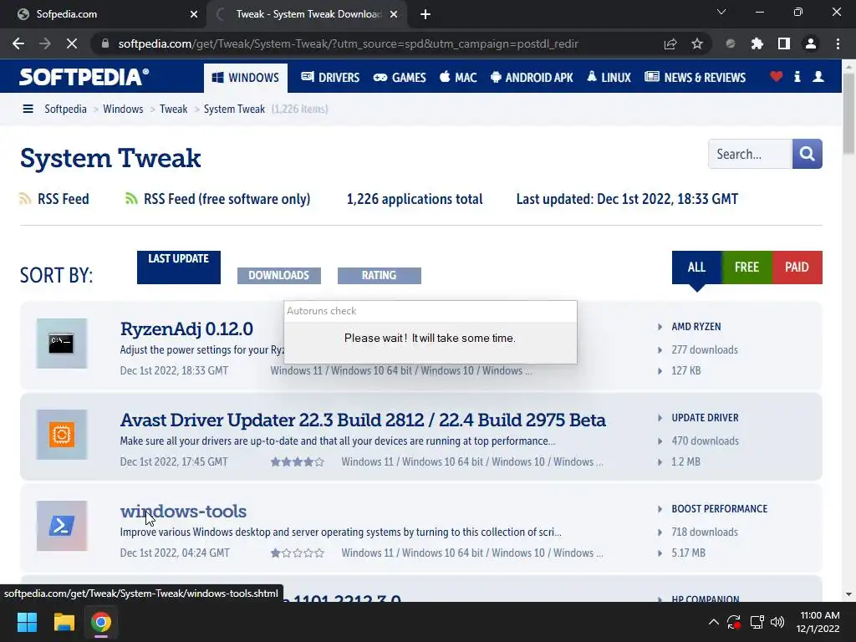Image resolution: width=856 pixels, height=642 pixels.
Task: Bookmark this page with star icon
Action: [697, 43]
